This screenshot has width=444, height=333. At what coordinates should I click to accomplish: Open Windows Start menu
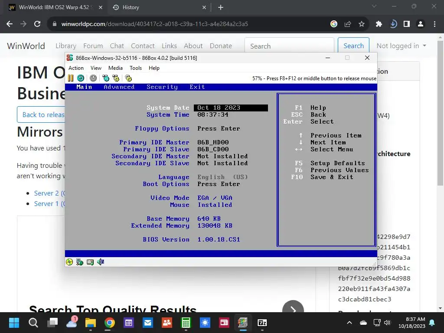click(14, 323)
